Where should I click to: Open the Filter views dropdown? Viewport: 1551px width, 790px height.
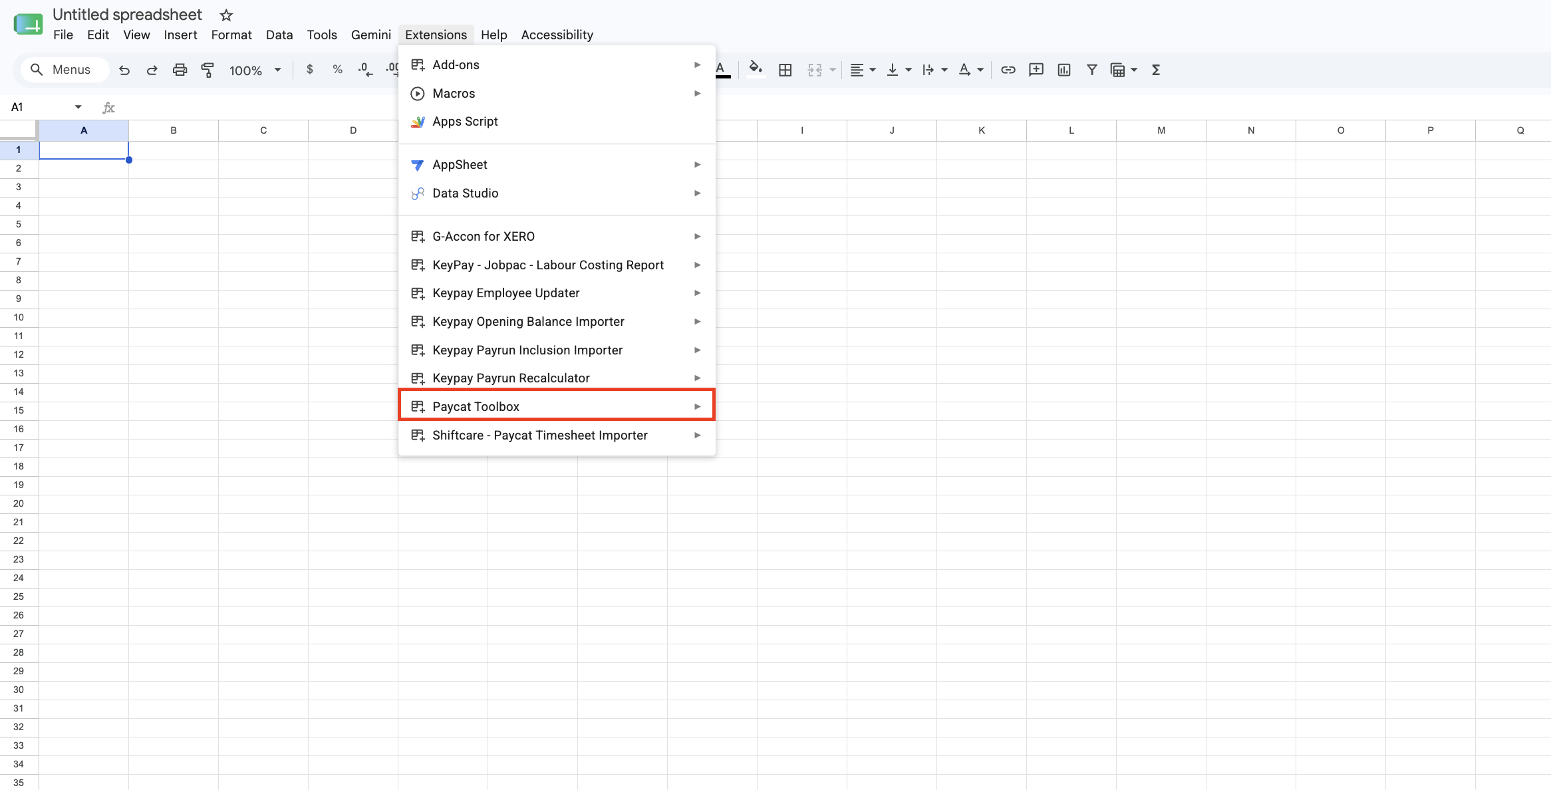[x=1124, y=70]
